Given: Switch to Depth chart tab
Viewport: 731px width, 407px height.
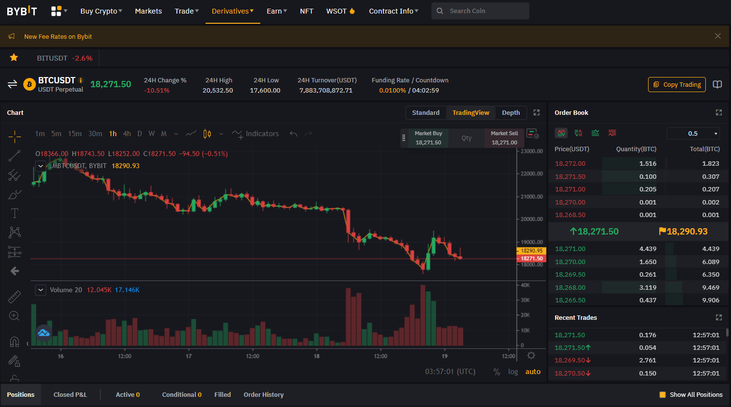Looking at the screenshot, I should (511, 112).
